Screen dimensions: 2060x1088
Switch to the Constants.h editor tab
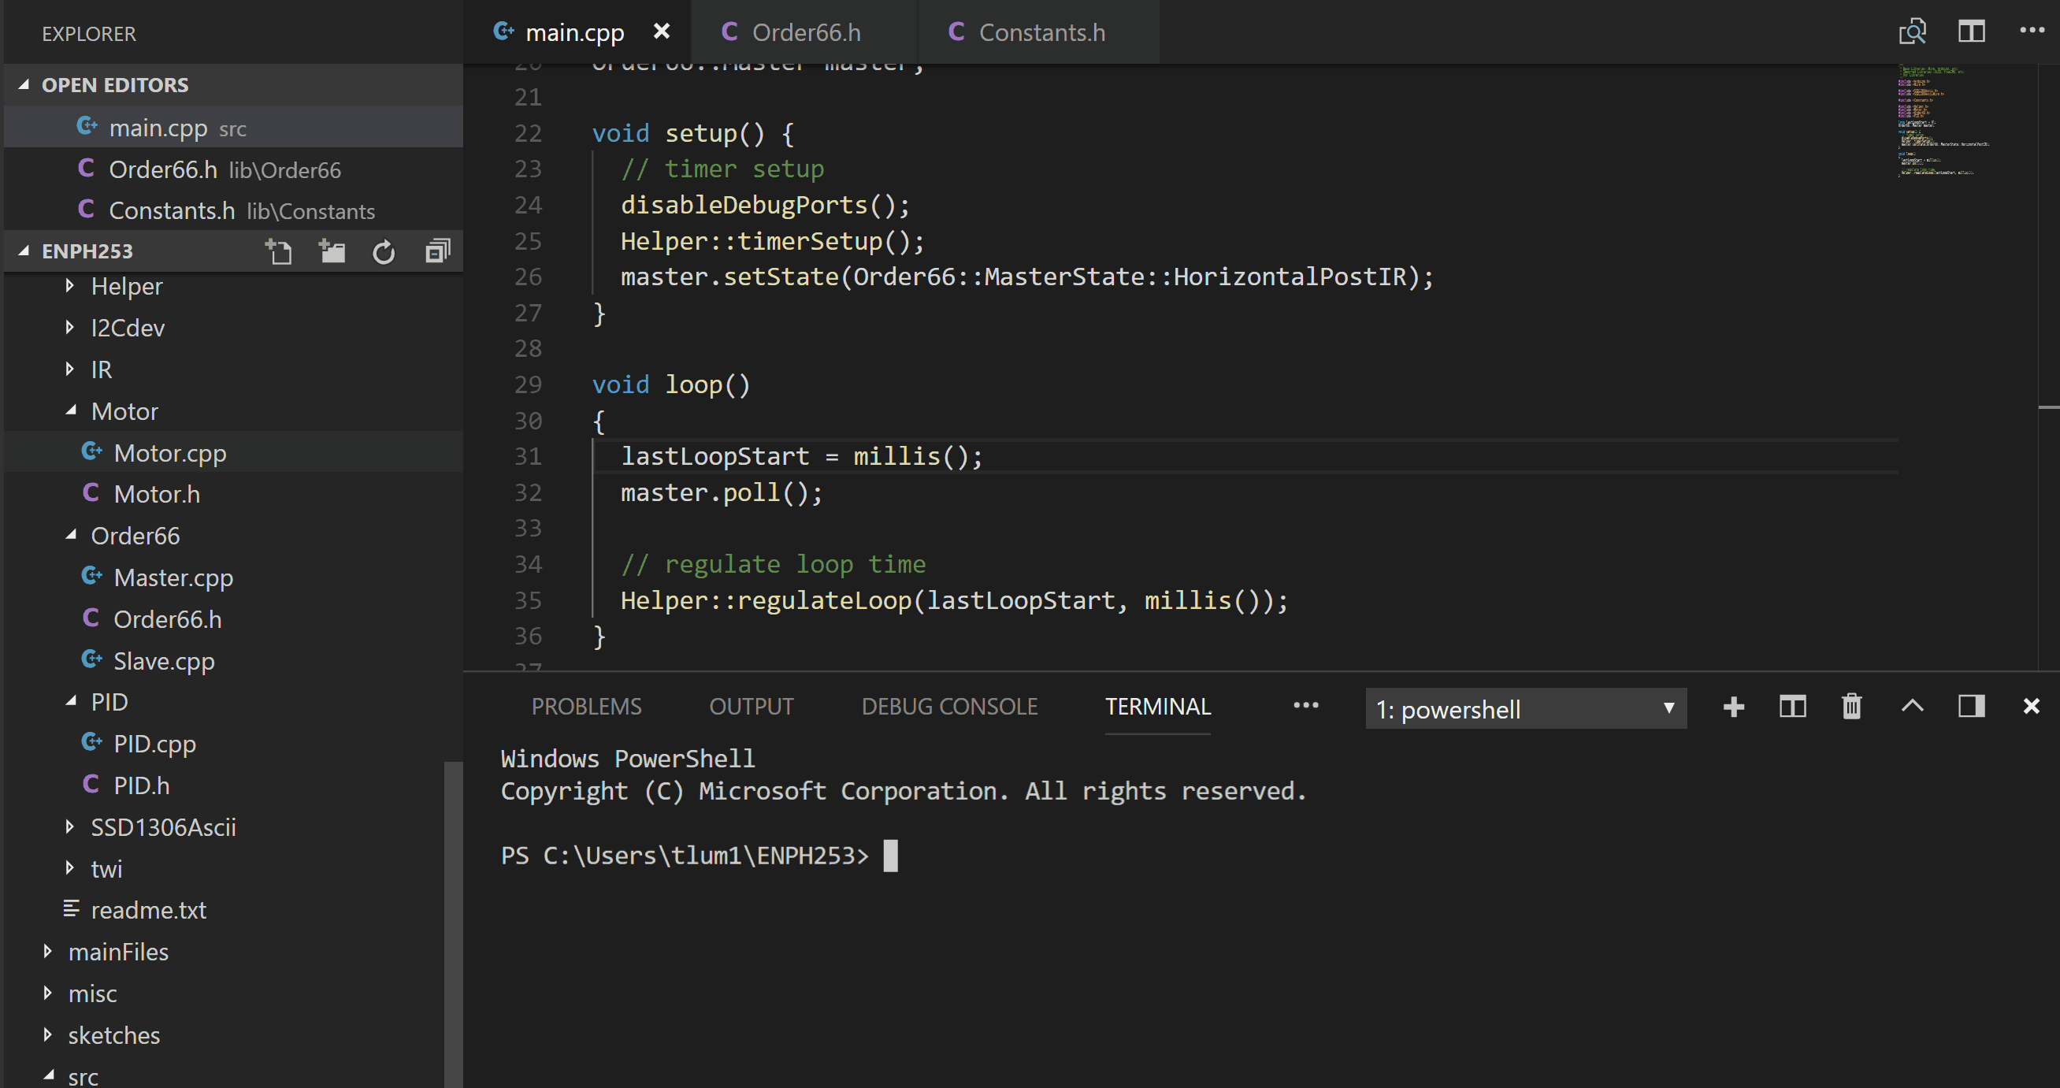[x=1038, y=32]
